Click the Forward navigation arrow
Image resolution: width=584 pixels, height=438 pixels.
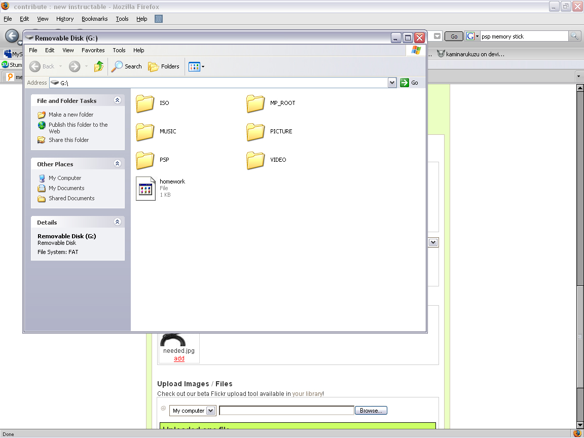point(73,66)
